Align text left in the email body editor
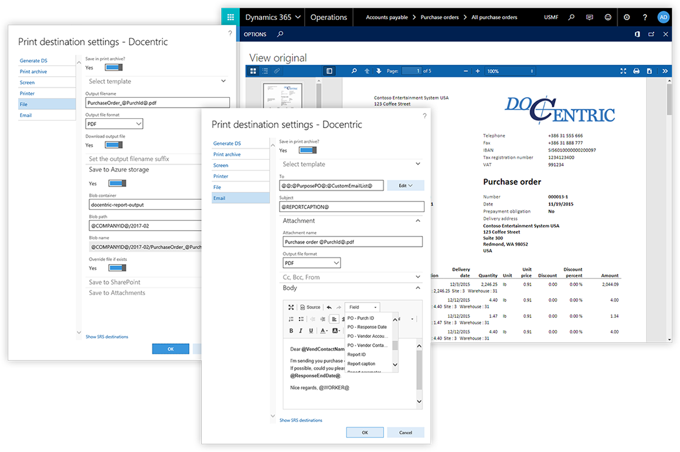Viewport: 680px width, 452px height. click(334, 319)
